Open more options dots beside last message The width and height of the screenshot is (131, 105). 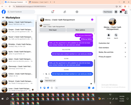[x=43, y=74]
